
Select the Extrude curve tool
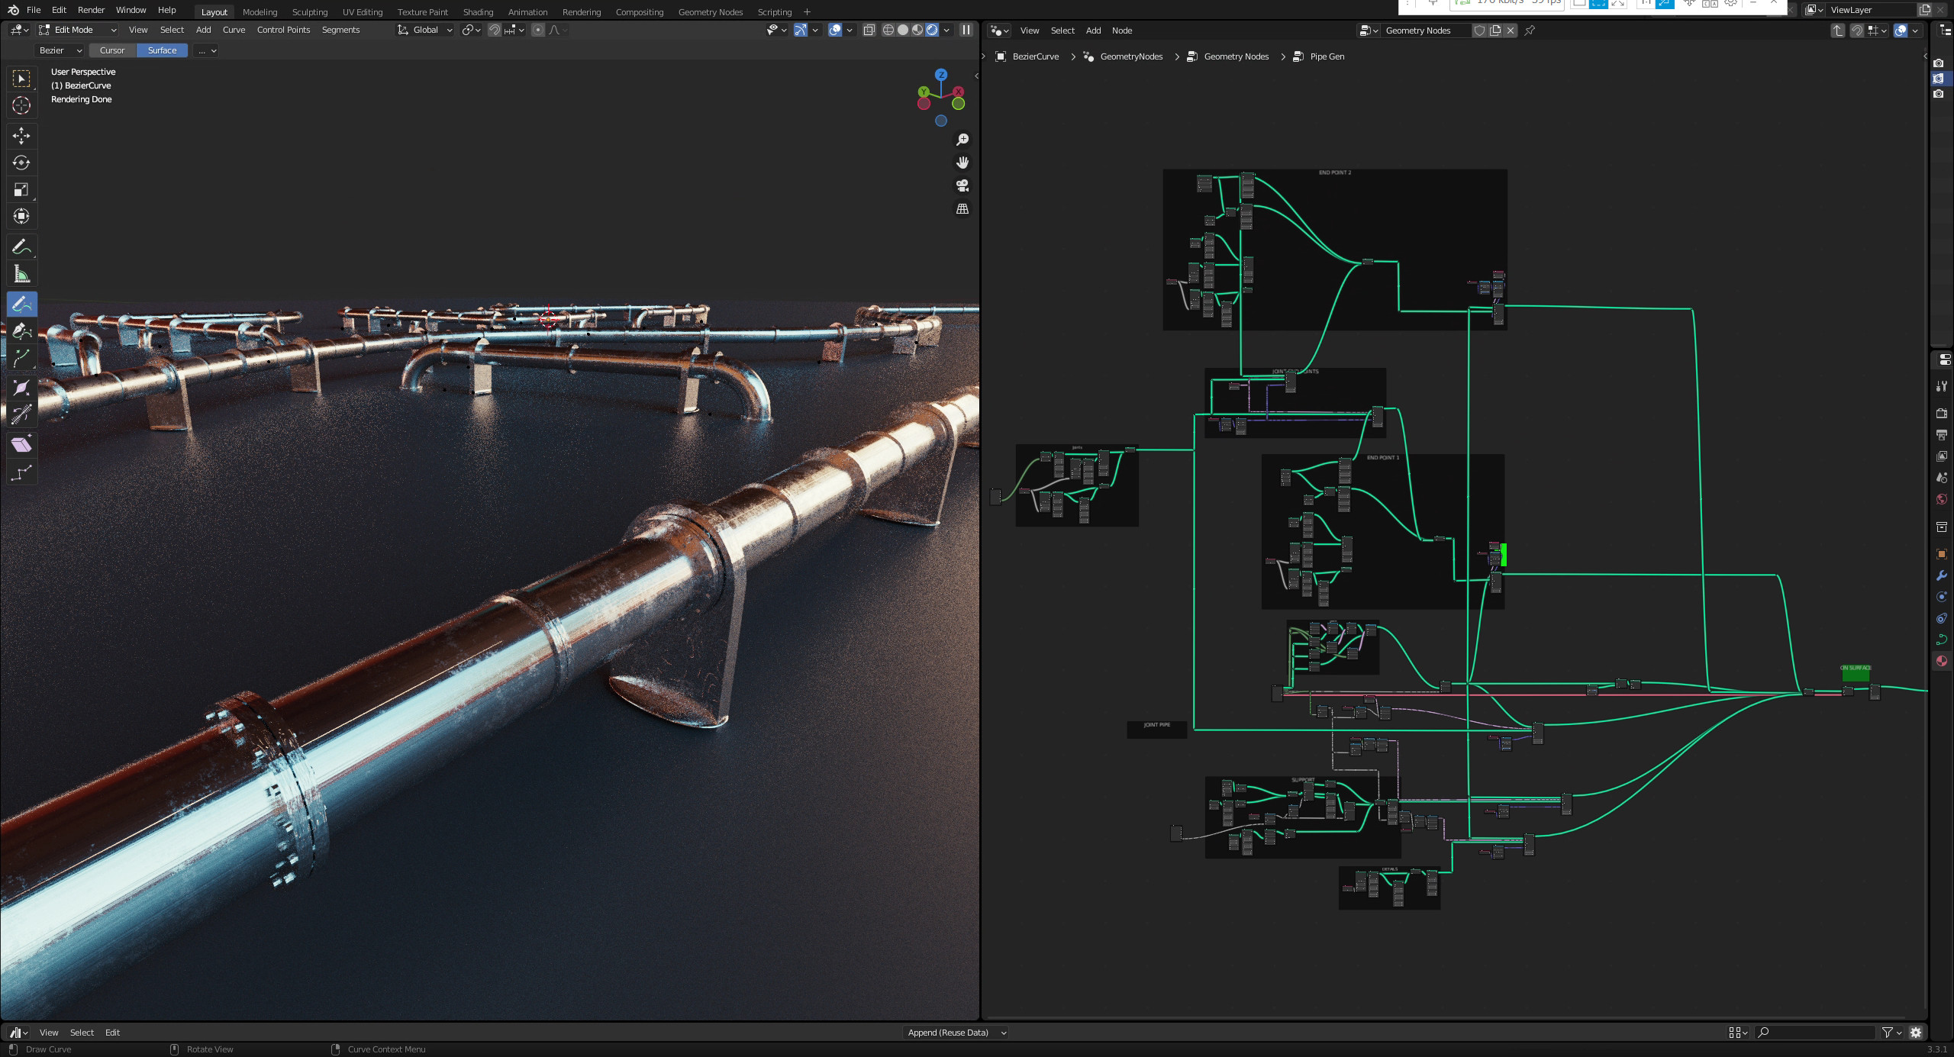point(21,358)
